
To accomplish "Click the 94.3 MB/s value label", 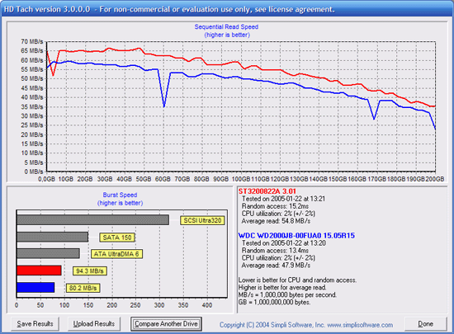I will click(x=90, y=271).
